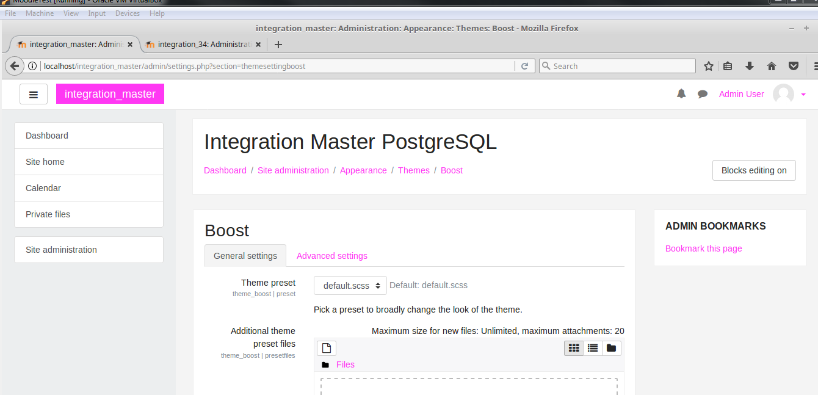Go to Dashboard in the side navigation
The width and height of the screenshot is (818, 395).
[x=89, y=136]
